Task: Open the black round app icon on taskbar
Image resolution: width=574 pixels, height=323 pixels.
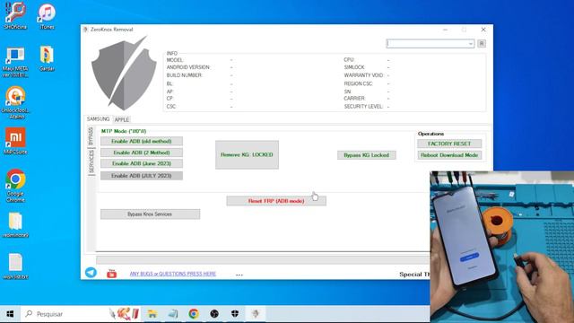Action: tap(214, 314)
